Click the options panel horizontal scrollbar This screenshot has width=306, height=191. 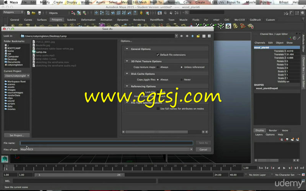click(x=156, y=132)
